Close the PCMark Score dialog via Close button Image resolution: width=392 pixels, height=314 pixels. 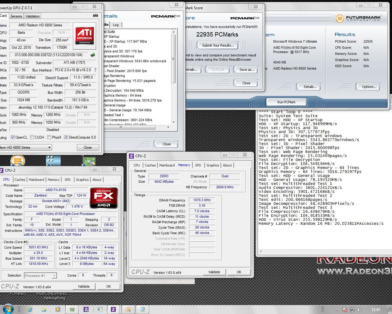pyautogui.click(x=246, y=83)
